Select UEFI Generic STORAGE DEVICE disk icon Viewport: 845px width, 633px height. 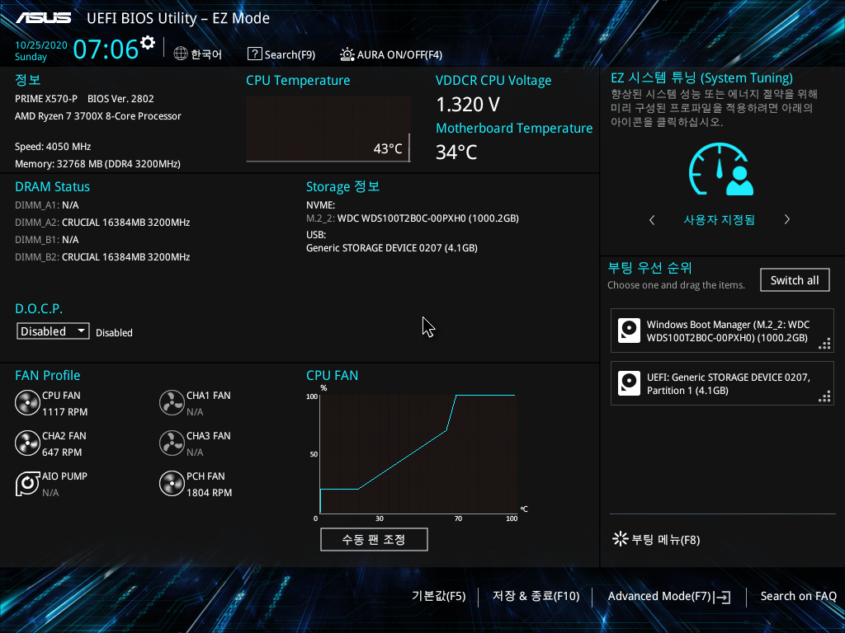(x=629, y=383)
